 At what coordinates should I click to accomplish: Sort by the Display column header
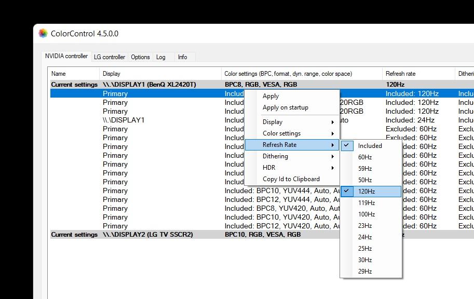pos(160,74)
